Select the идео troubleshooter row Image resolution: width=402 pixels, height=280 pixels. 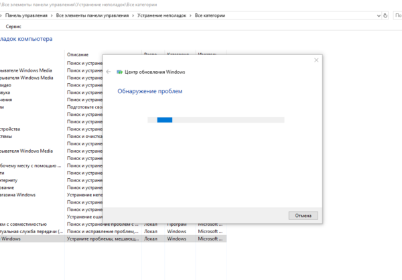point(52,85)
